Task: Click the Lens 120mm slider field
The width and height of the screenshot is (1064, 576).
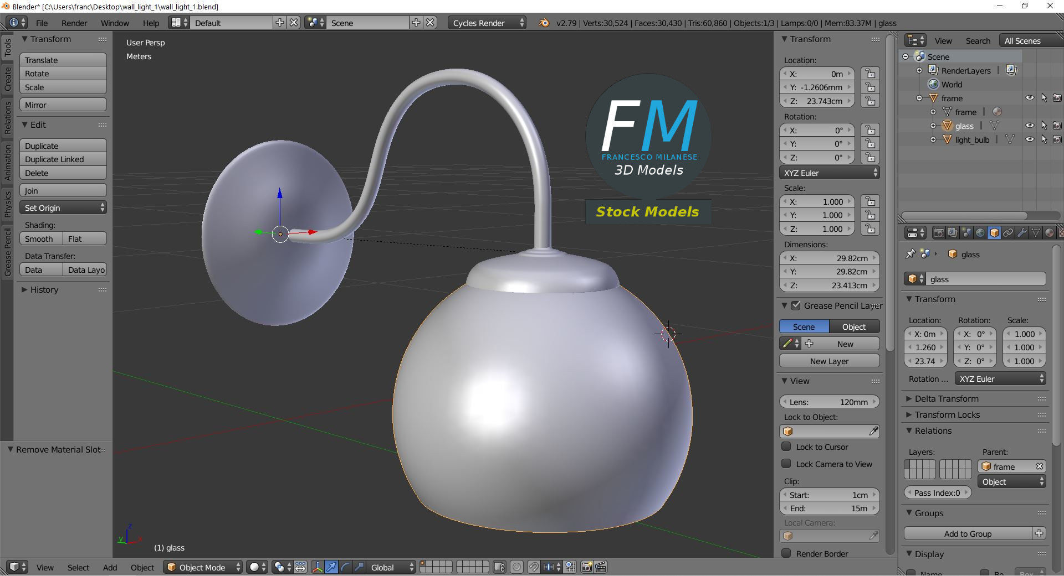Action: (830, 402)
